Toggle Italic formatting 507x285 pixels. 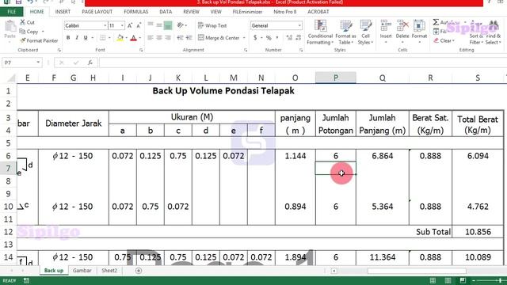click(77, 38)
